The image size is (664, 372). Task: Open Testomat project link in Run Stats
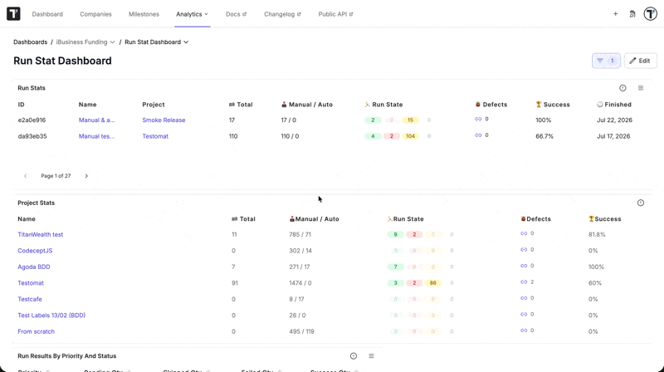(155, 136)
